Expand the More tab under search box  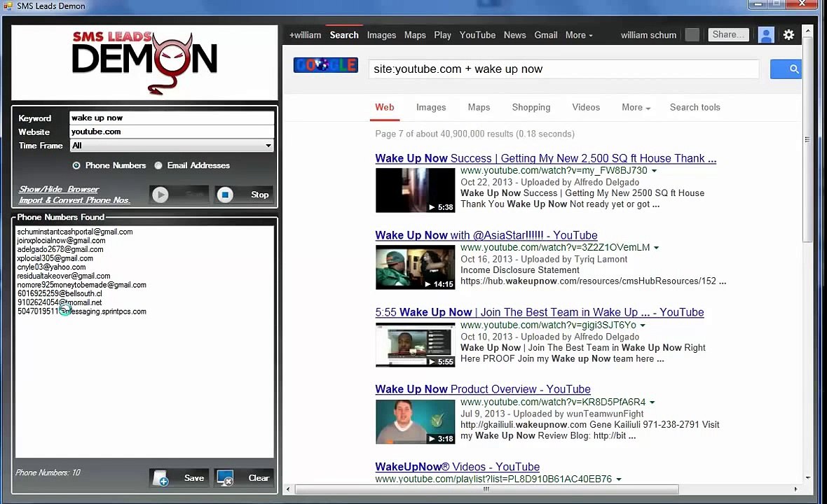pyautogui.click(x=636, y=107)
